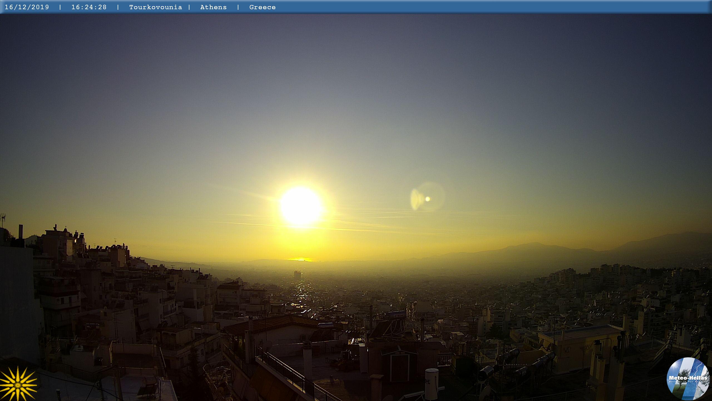The image size is (712, 401).
Task: Click the Greece label in header
Action: pyautogui.click(x=262, y=7)
